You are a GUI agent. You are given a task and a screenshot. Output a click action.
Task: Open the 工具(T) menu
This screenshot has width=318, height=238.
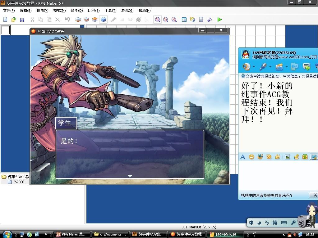pyautogui.click(x=111, y=11)
